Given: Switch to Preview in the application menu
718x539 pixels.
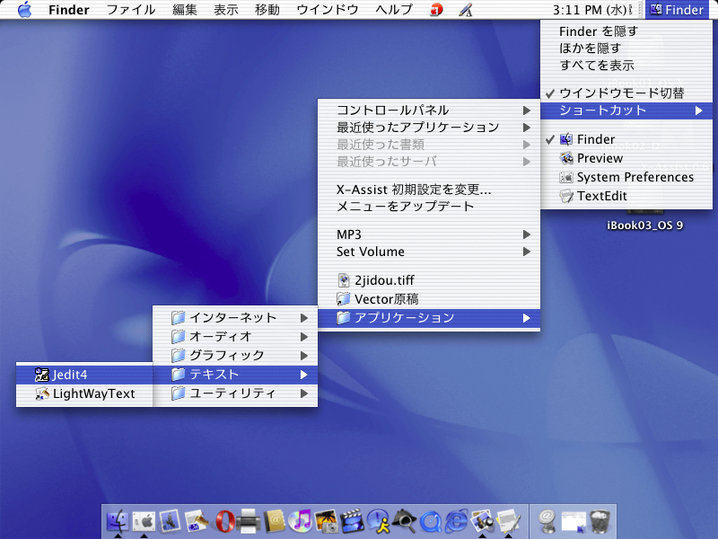Looking at the screenshot, I should coord(626,158).
